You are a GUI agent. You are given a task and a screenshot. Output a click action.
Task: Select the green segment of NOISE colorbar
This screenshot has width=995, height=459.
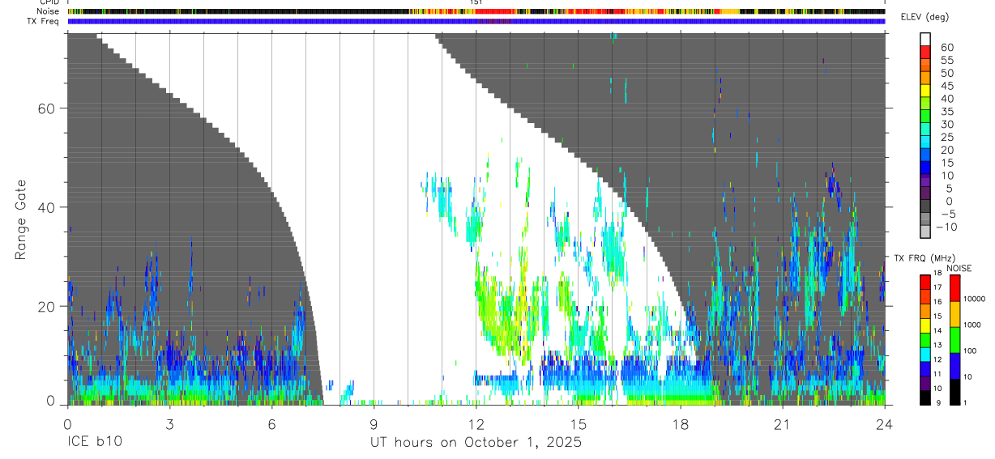coord(954,340)
